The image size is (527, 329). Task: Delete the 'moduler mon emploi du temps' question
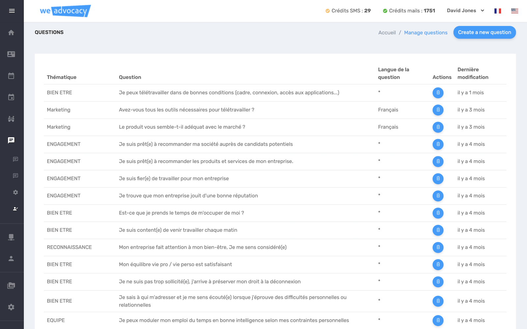coord(438,320)
